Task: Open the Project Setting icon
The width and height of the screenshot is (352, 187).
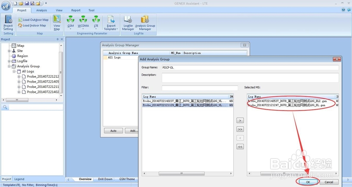Action: (8, 22)
